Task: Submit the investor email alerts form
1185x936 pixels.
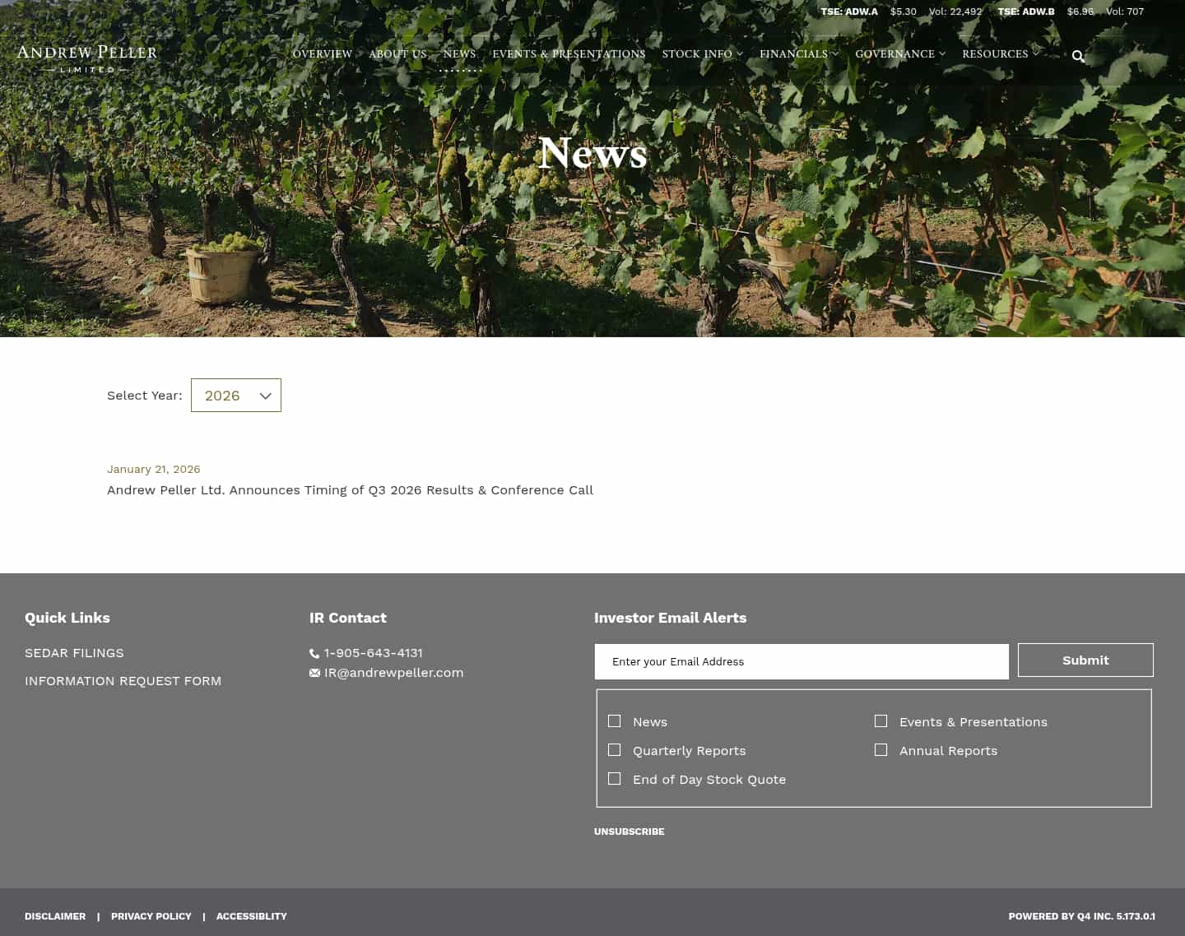Action: (x=1085, y=660)
